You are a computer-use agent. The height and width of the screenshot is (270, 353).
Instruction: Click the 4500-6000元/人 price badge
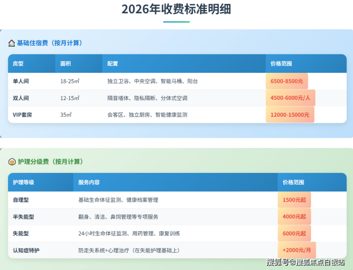[x=290, y=98]
